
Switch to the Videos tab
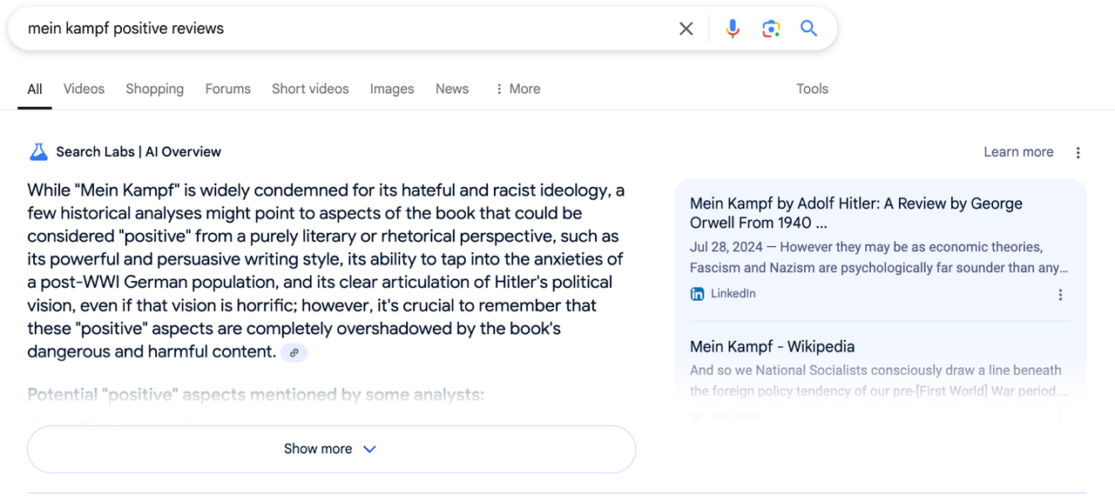(84, 89)
